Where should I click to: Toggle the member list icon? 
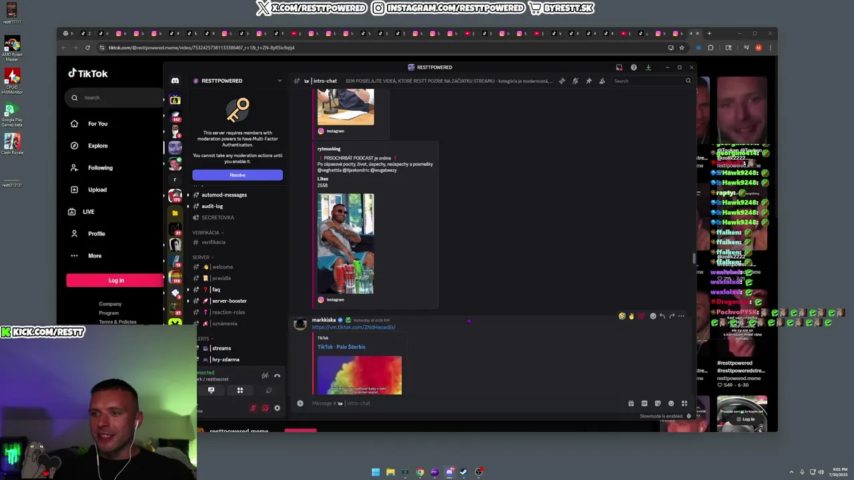click(x=602, y=81)
